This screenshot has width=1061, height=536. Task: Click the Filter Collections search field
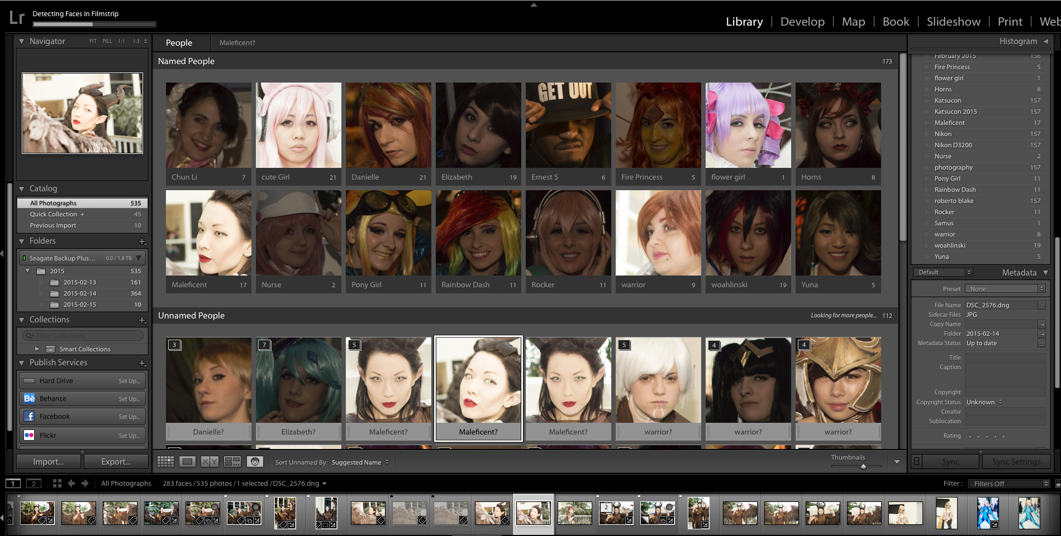(83, 336)
